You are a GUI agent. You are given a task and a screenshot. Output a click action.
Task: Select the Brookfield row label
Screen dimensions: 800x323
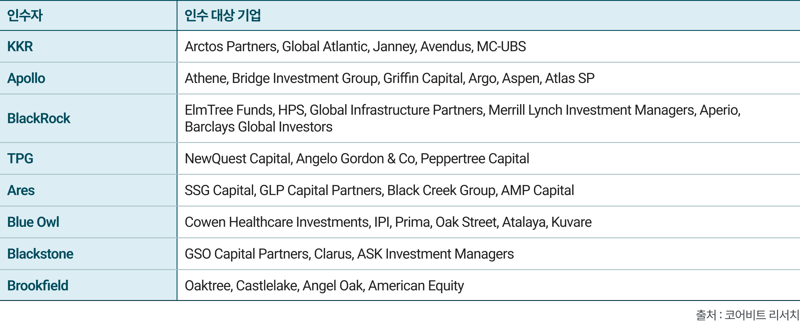coord(38,285)
